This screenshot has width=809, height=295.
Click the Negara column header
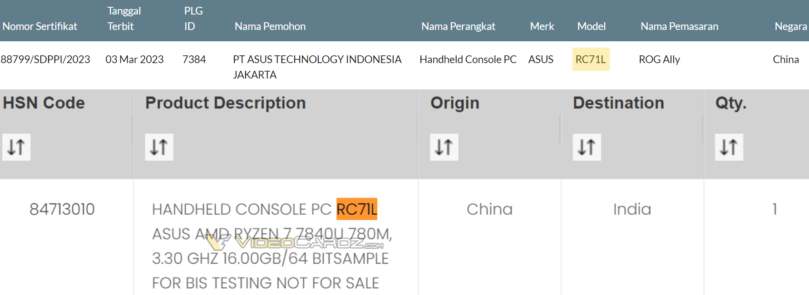(x=791, y=26)
